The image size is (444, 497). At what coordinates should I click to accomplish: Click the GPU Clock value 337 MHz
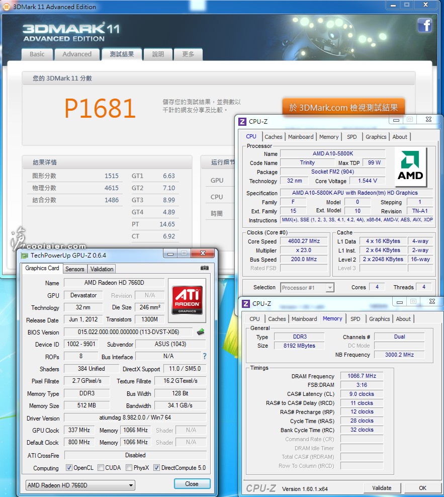click(79, 430)
